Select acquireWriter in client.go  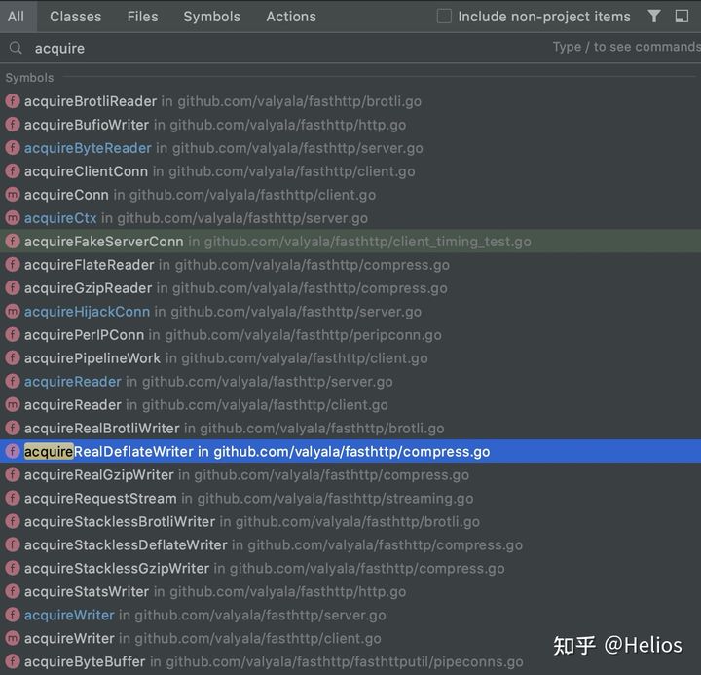[350, 638]
